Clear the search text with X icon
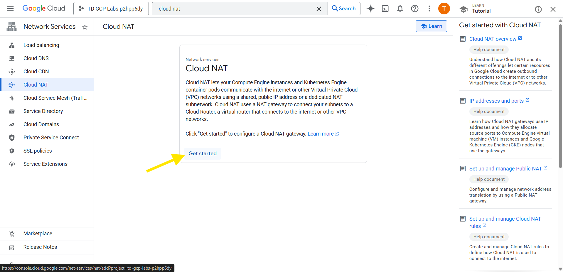This screenshot has width=563, height=272. [319, 9]
